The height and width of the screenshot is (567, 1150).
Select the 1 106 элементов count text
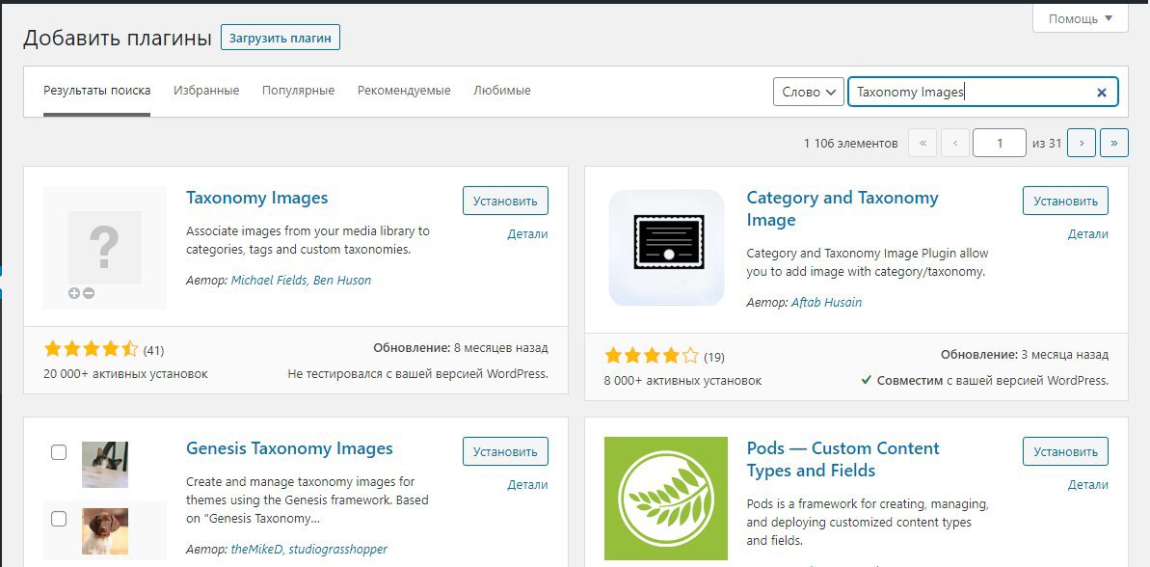point(851,144)
